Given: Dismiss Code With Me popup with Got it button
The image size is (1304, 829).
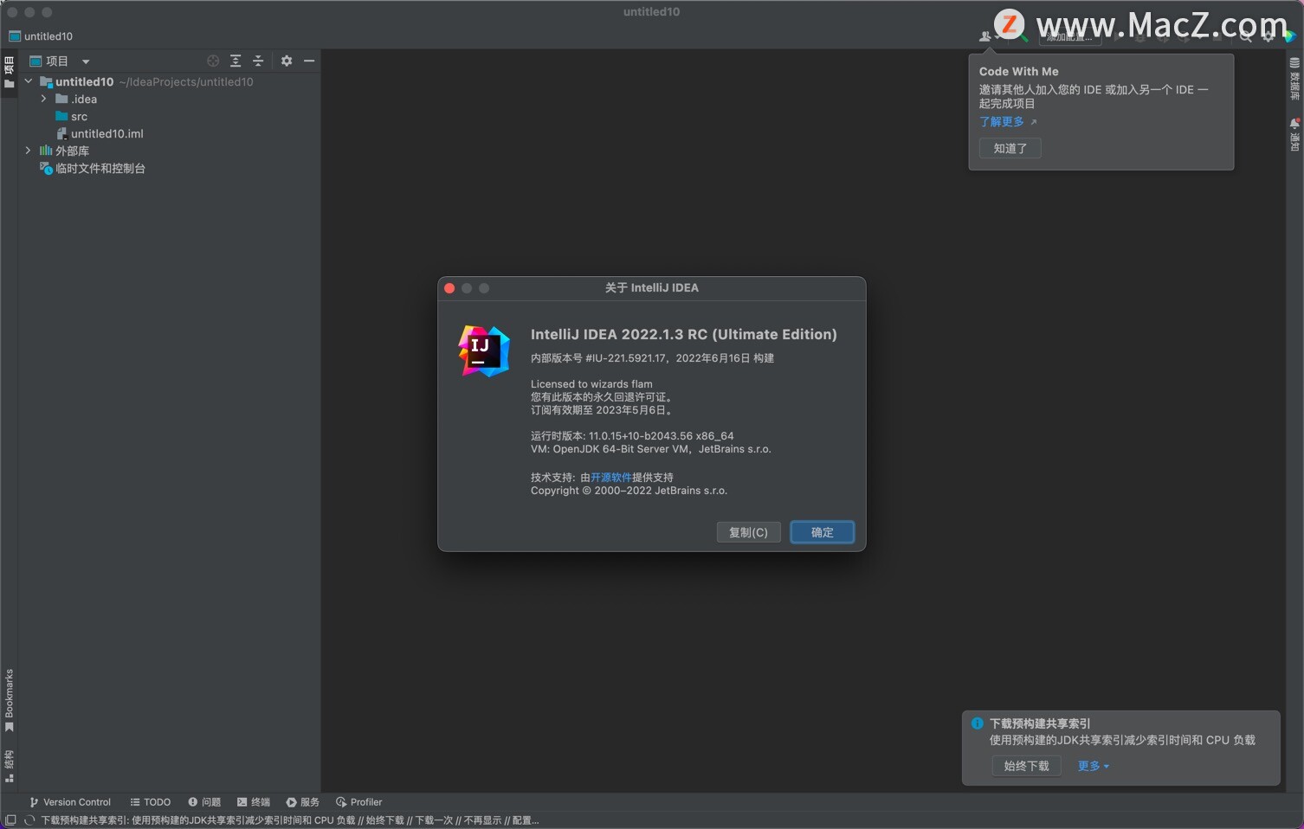Looking at the screenshot, I should pyautogui.click(x=1010, y=148).
